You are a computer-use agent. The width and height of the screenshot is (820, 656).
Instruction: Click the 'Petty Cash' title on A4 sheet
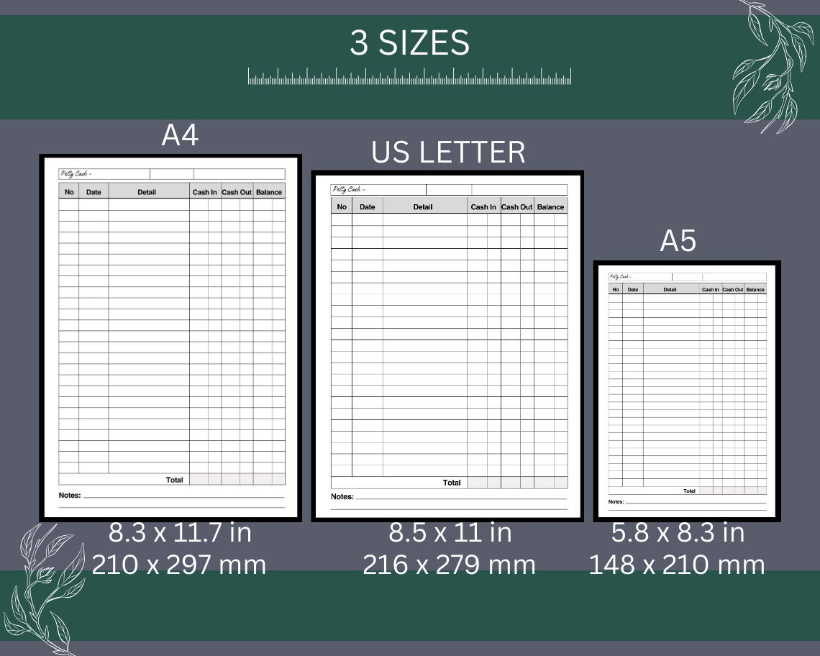click(x=76, y=173)
